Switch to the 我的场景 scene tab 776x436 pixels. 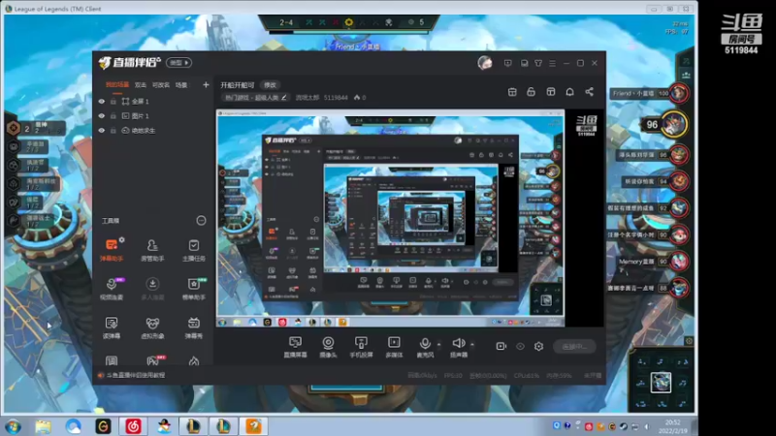pos(116,85)
